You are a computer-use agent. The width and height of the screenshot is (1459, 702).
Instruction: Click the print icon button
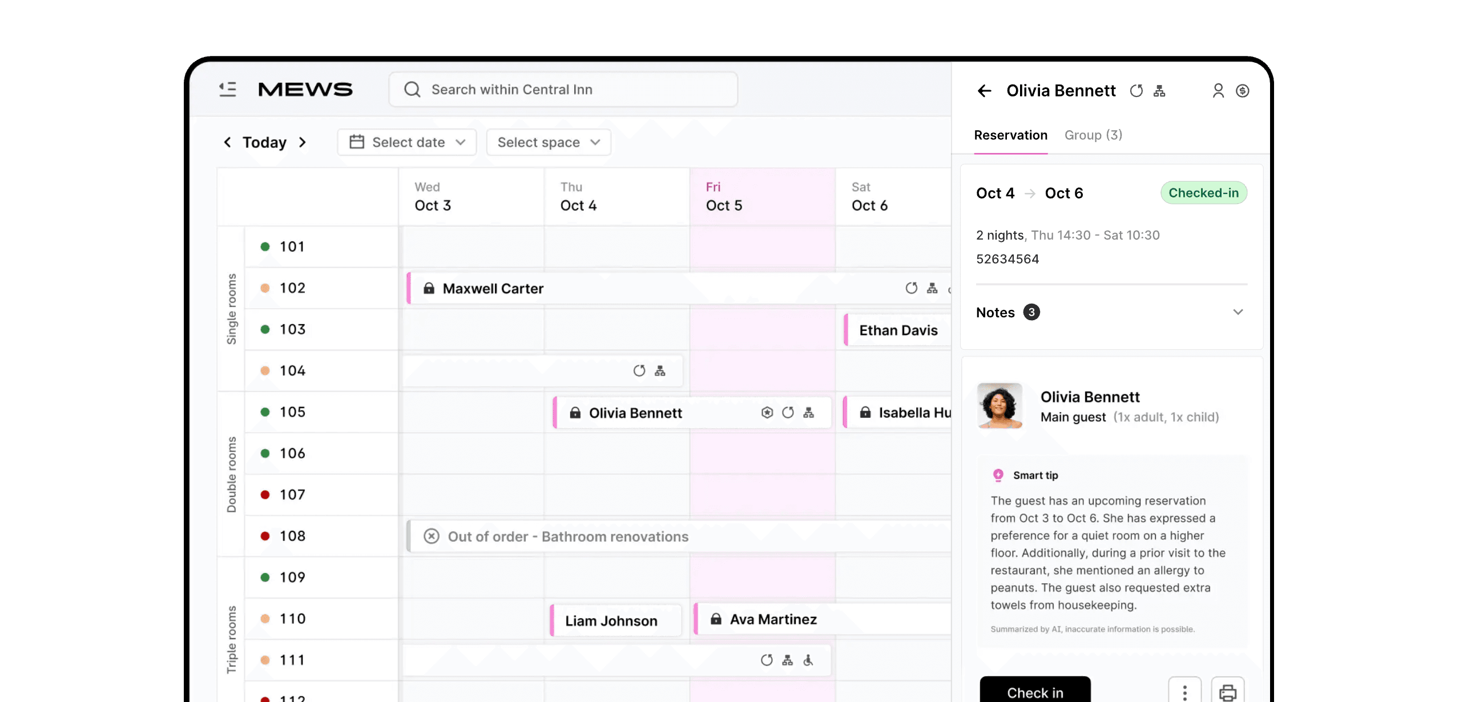1228,691
